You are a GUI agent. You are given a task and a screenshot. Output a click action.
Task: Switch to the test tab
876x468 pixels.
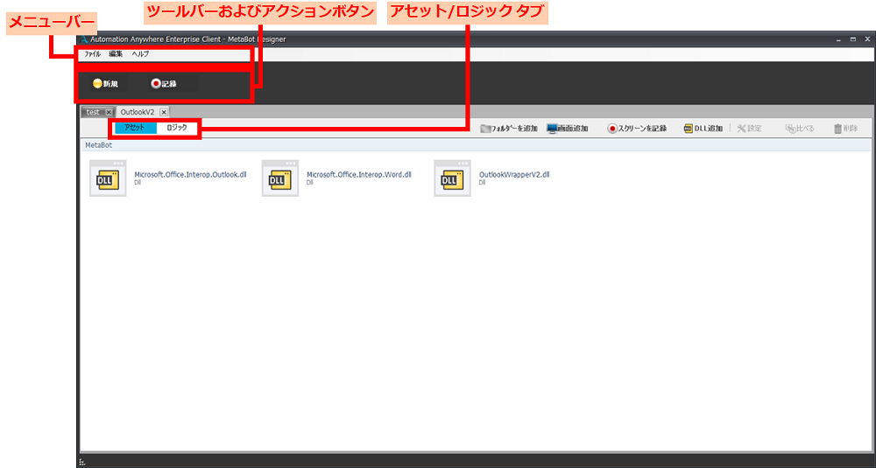point(93,112)
